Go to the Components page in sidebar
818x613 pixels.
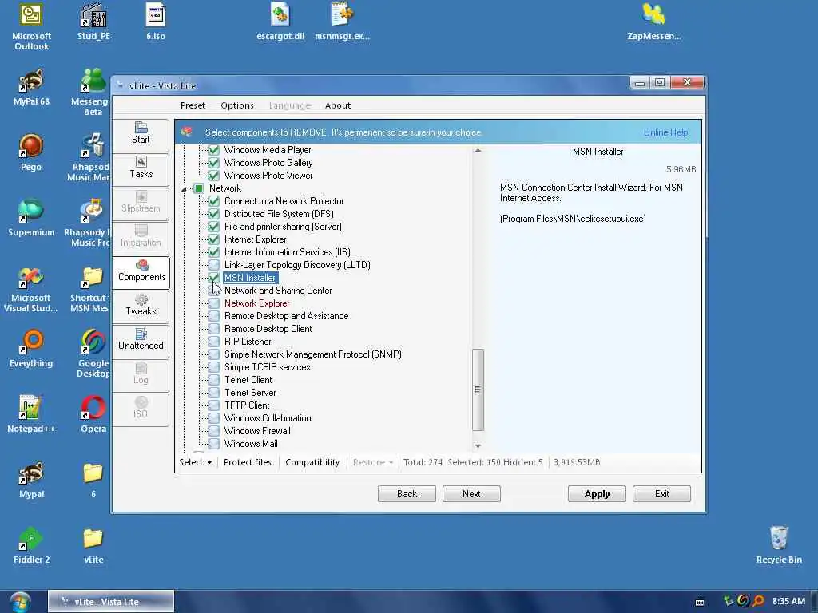(141, 271)
